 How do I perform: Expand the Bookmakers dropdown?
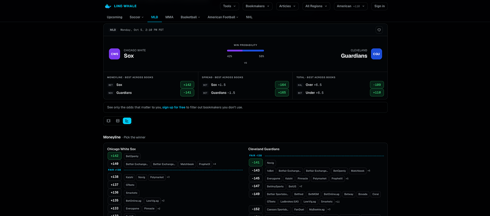click(257, 6)
